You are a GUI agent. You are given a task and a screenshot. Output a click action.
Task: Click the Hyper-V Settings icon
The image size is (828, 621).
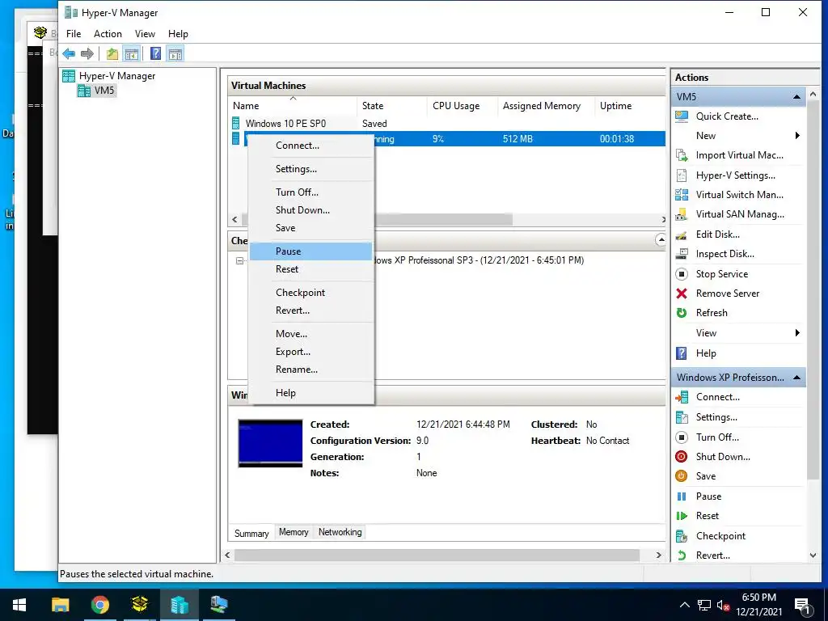(682, 175)
